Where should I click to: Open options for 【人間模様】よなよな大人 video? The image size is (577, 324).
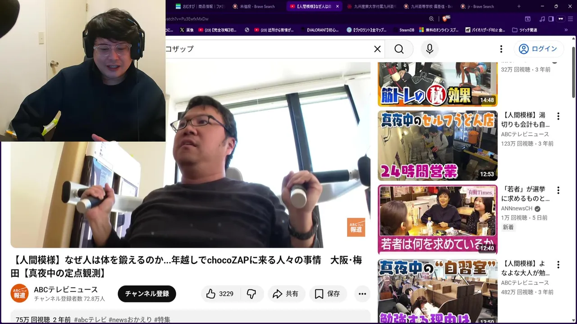click(558, 265)
